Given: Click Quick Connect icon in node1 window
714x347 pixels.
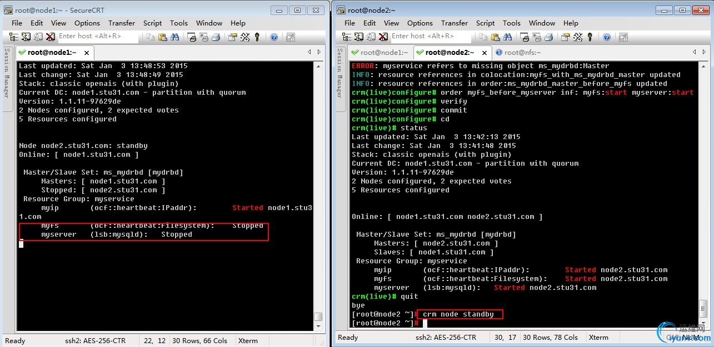Looking at the screenshot, I should (x=26, y=37).
